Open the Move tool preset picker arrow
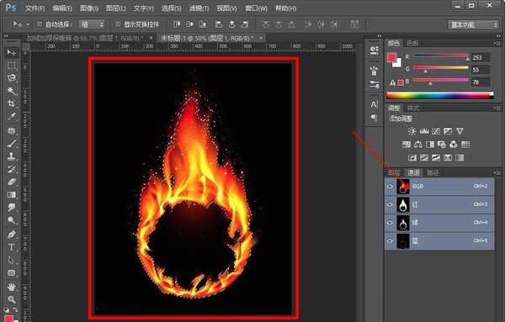Image resolution: width=505 pixels, height=322 pixels. coord(28,24)
